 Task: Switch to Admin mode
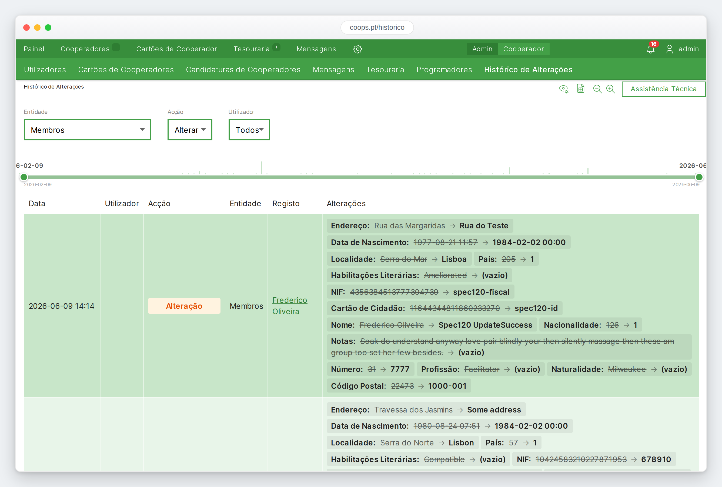pyautogui.click(x=482, y=49)
